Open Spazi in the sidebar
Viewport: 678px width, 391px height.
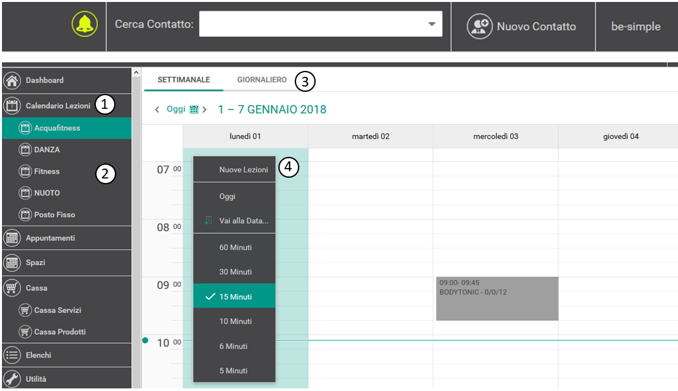(67, 262)
